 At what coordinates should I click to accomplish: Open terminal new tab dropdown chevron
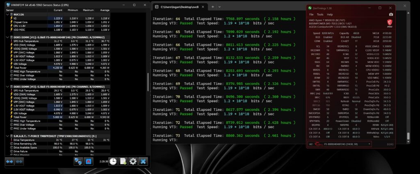pyautogui.click(x=220, y=7)
